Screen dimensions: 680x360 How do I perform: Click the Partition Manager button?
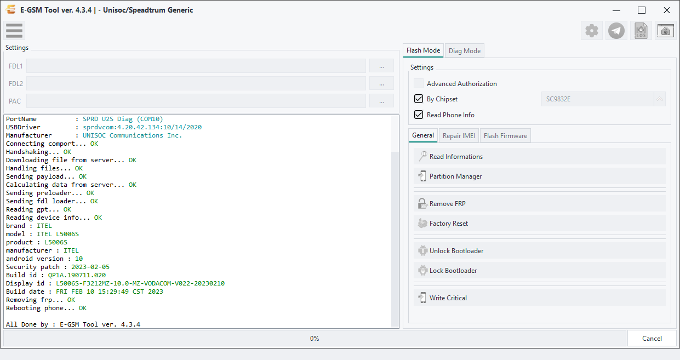540,176
